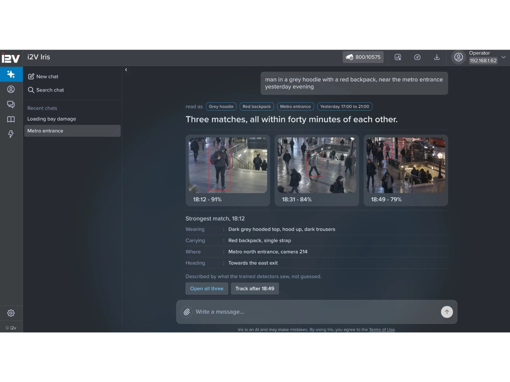
Task: Click the compass icon in top bar
Action: 417,57
